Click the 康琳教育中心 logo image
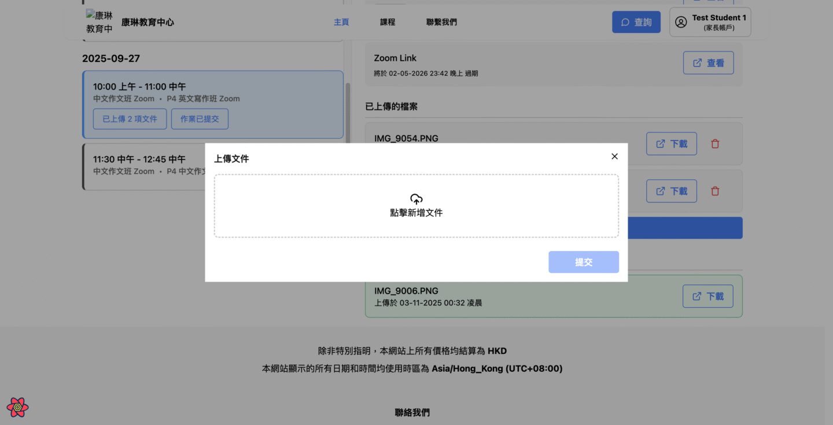Screen dimensions: 833x425 [99, 22]
